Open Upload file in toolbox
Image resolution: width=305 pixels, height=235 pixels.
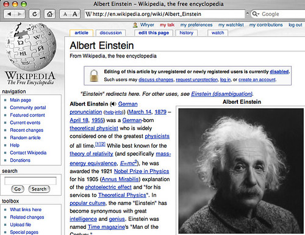pos(21,225)
